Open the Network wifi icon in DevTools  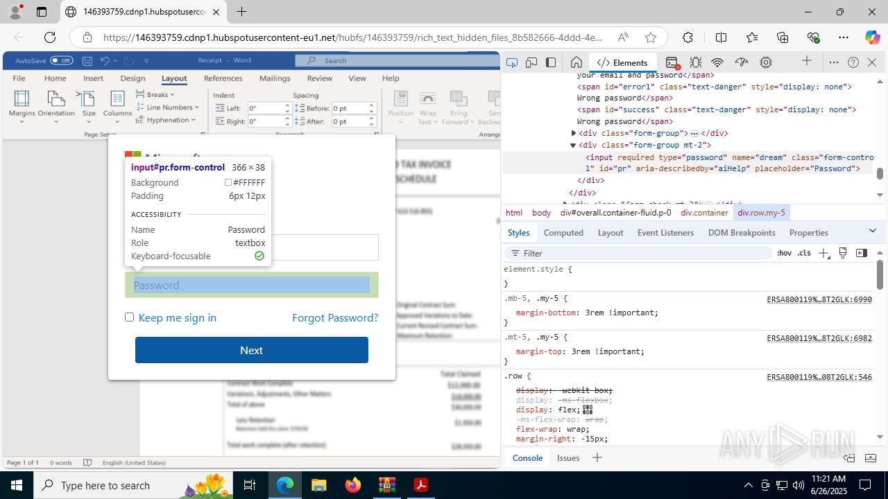pyautogui.click(x=718, y=62)
